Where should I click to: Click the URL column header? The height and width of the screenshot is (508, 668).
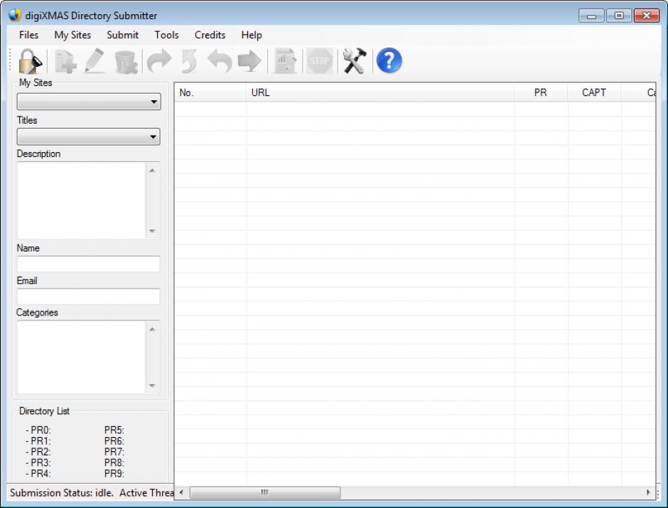pos(380,92)
